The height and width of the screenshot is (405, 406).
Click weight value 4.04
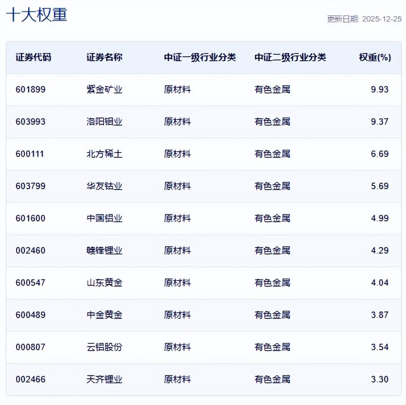[379, 283]
